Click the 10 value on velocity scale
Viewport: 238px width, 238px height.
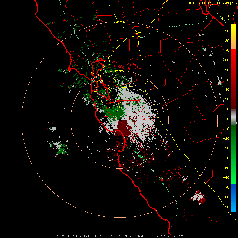point(227,109)
